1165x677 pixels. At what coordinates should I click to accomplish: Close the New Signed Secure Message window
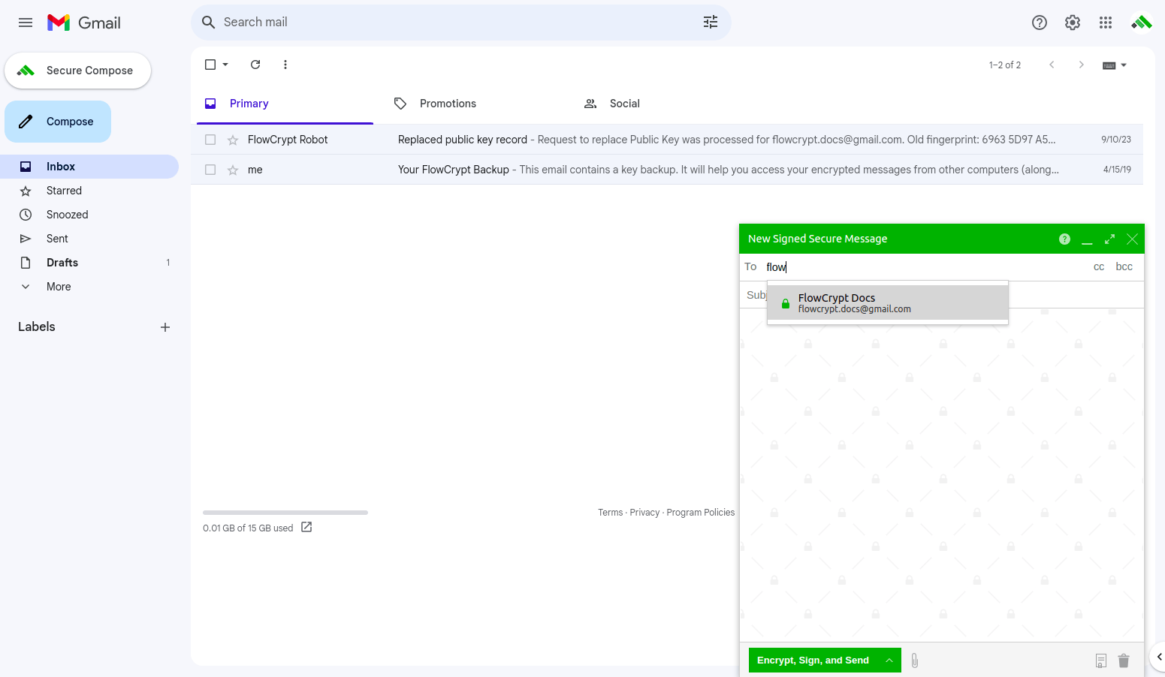1132,239
